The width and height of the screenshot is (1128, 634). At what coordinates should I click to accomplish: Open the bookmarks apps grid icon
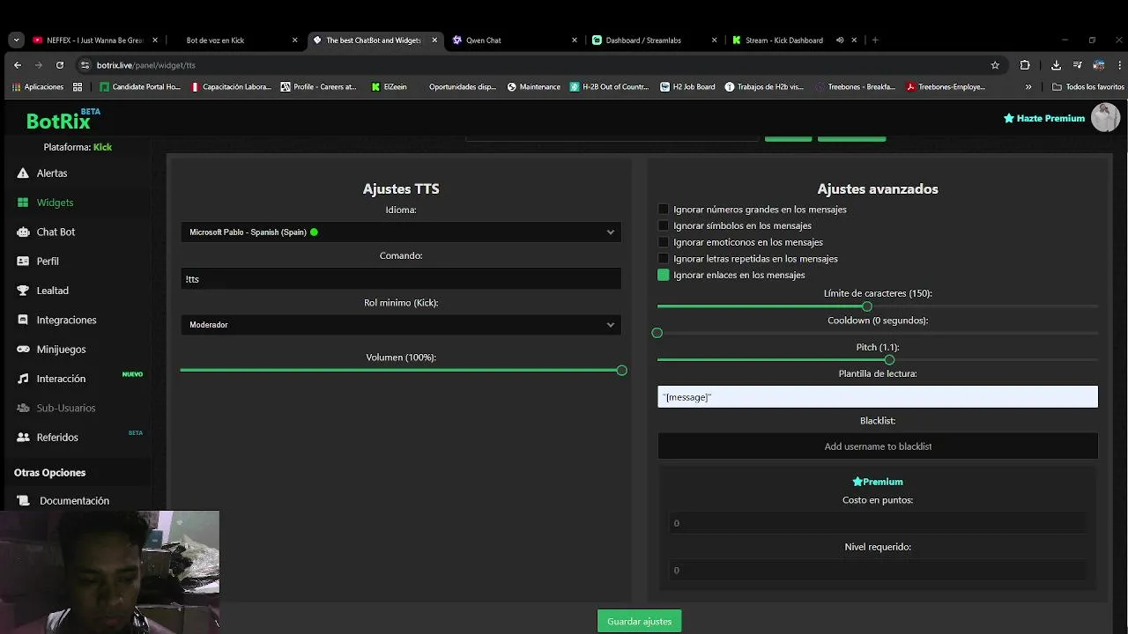pyautogui.click(x=78, y=87)
